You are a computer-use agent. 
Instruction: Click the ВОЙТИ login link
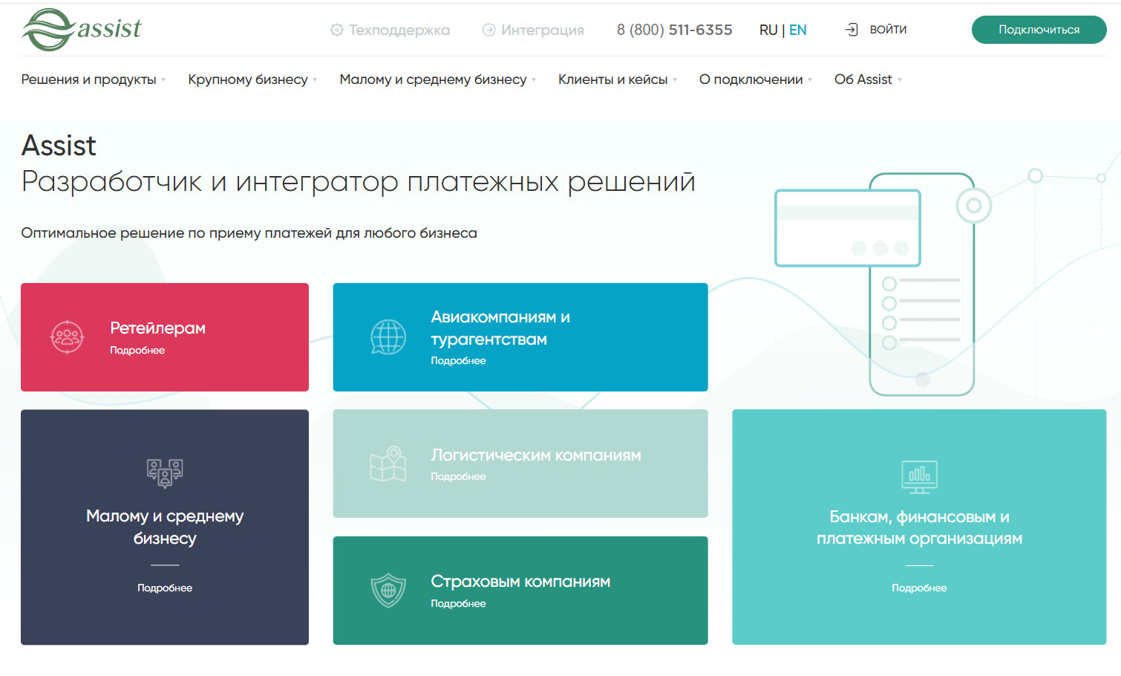click(x=888, y=30)
